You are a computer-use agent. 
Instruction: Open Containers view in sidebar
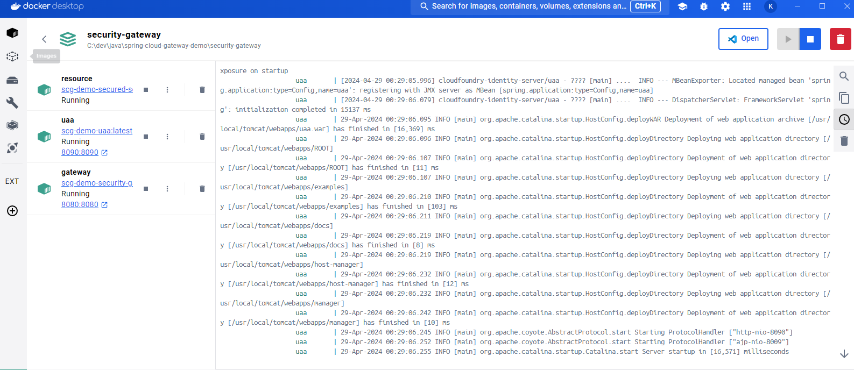pos(12,33)
